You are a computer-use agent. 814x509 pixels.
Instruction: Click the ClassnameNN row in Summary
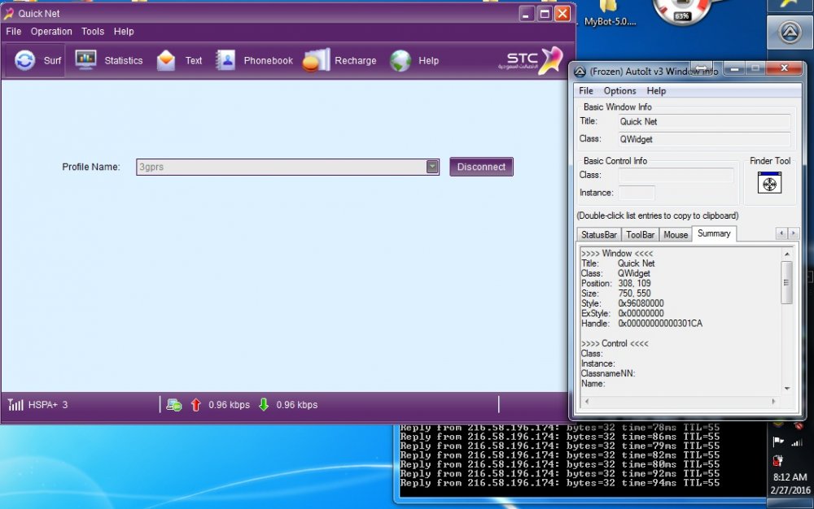tap(608, 374)
